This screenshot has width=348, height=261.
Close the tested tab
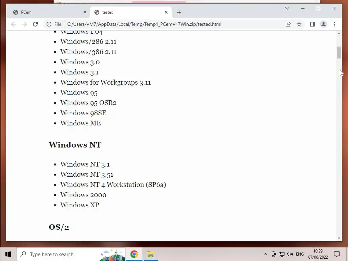tap(166, 12)
